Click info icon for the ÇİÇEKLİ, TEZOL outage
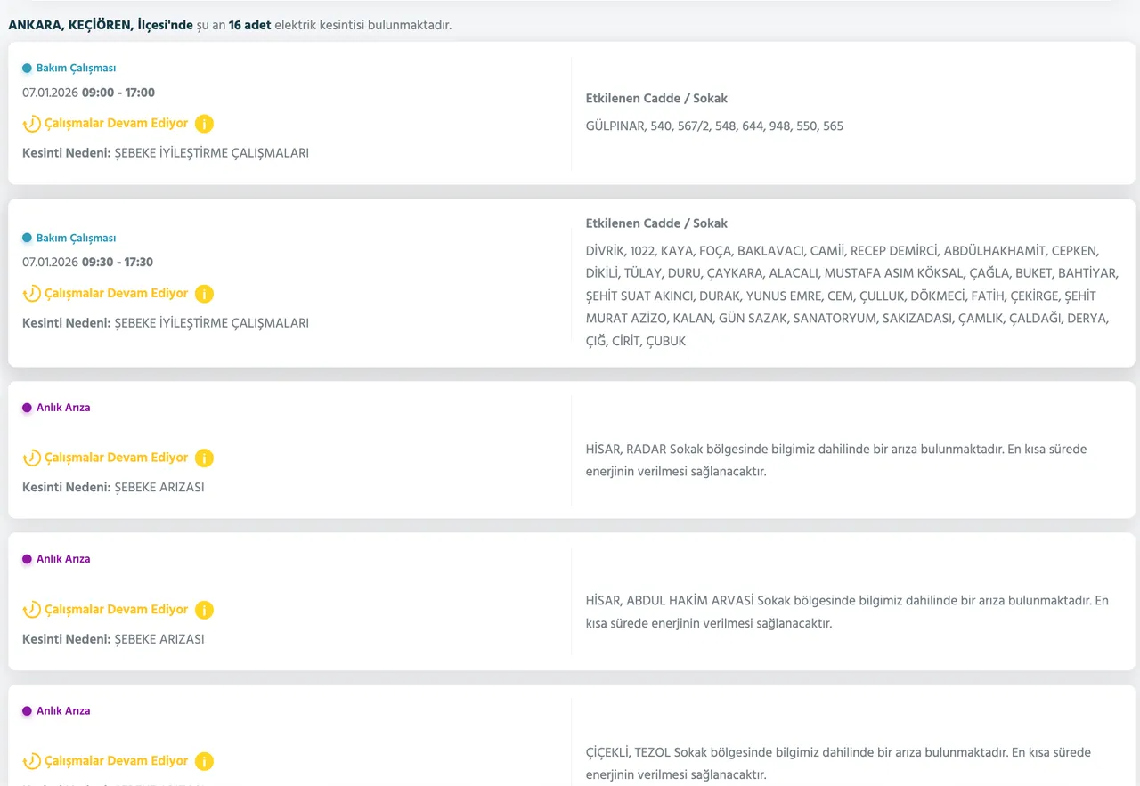Screen dimensions: 1140x786 click(x=204, y=761)
